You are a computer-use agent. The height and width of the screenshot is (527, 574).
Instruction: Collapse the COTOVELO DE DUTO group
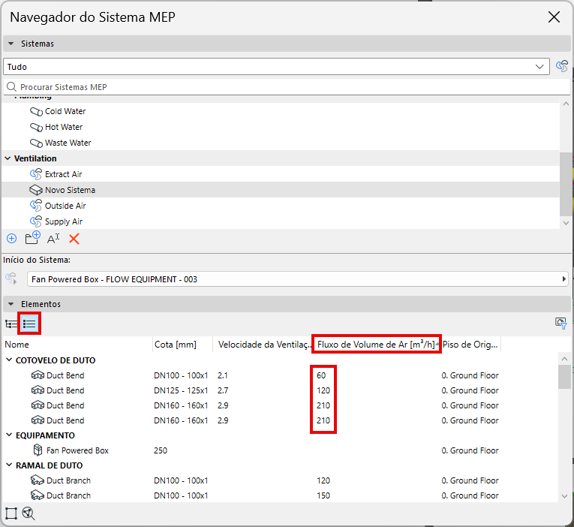[x=9, y=360]
